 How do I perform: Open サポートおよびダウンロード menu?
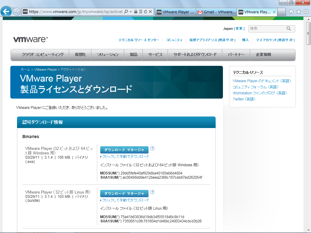pyautogui.click(x=195, y=55)
